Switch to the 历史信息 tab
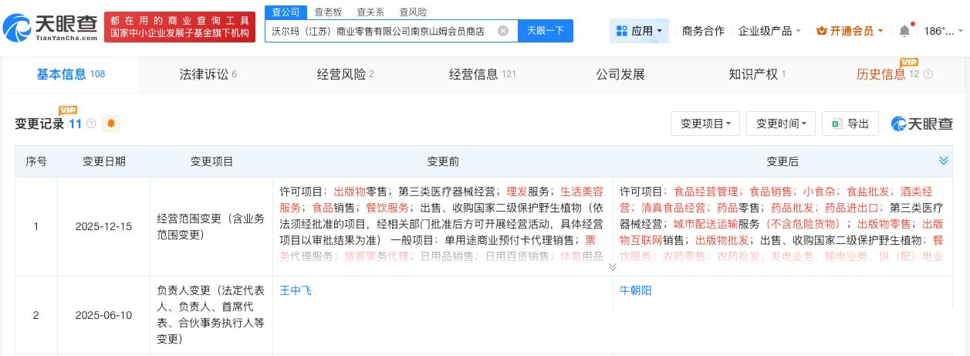Screen dimensions: 970x356 point(894,75)
